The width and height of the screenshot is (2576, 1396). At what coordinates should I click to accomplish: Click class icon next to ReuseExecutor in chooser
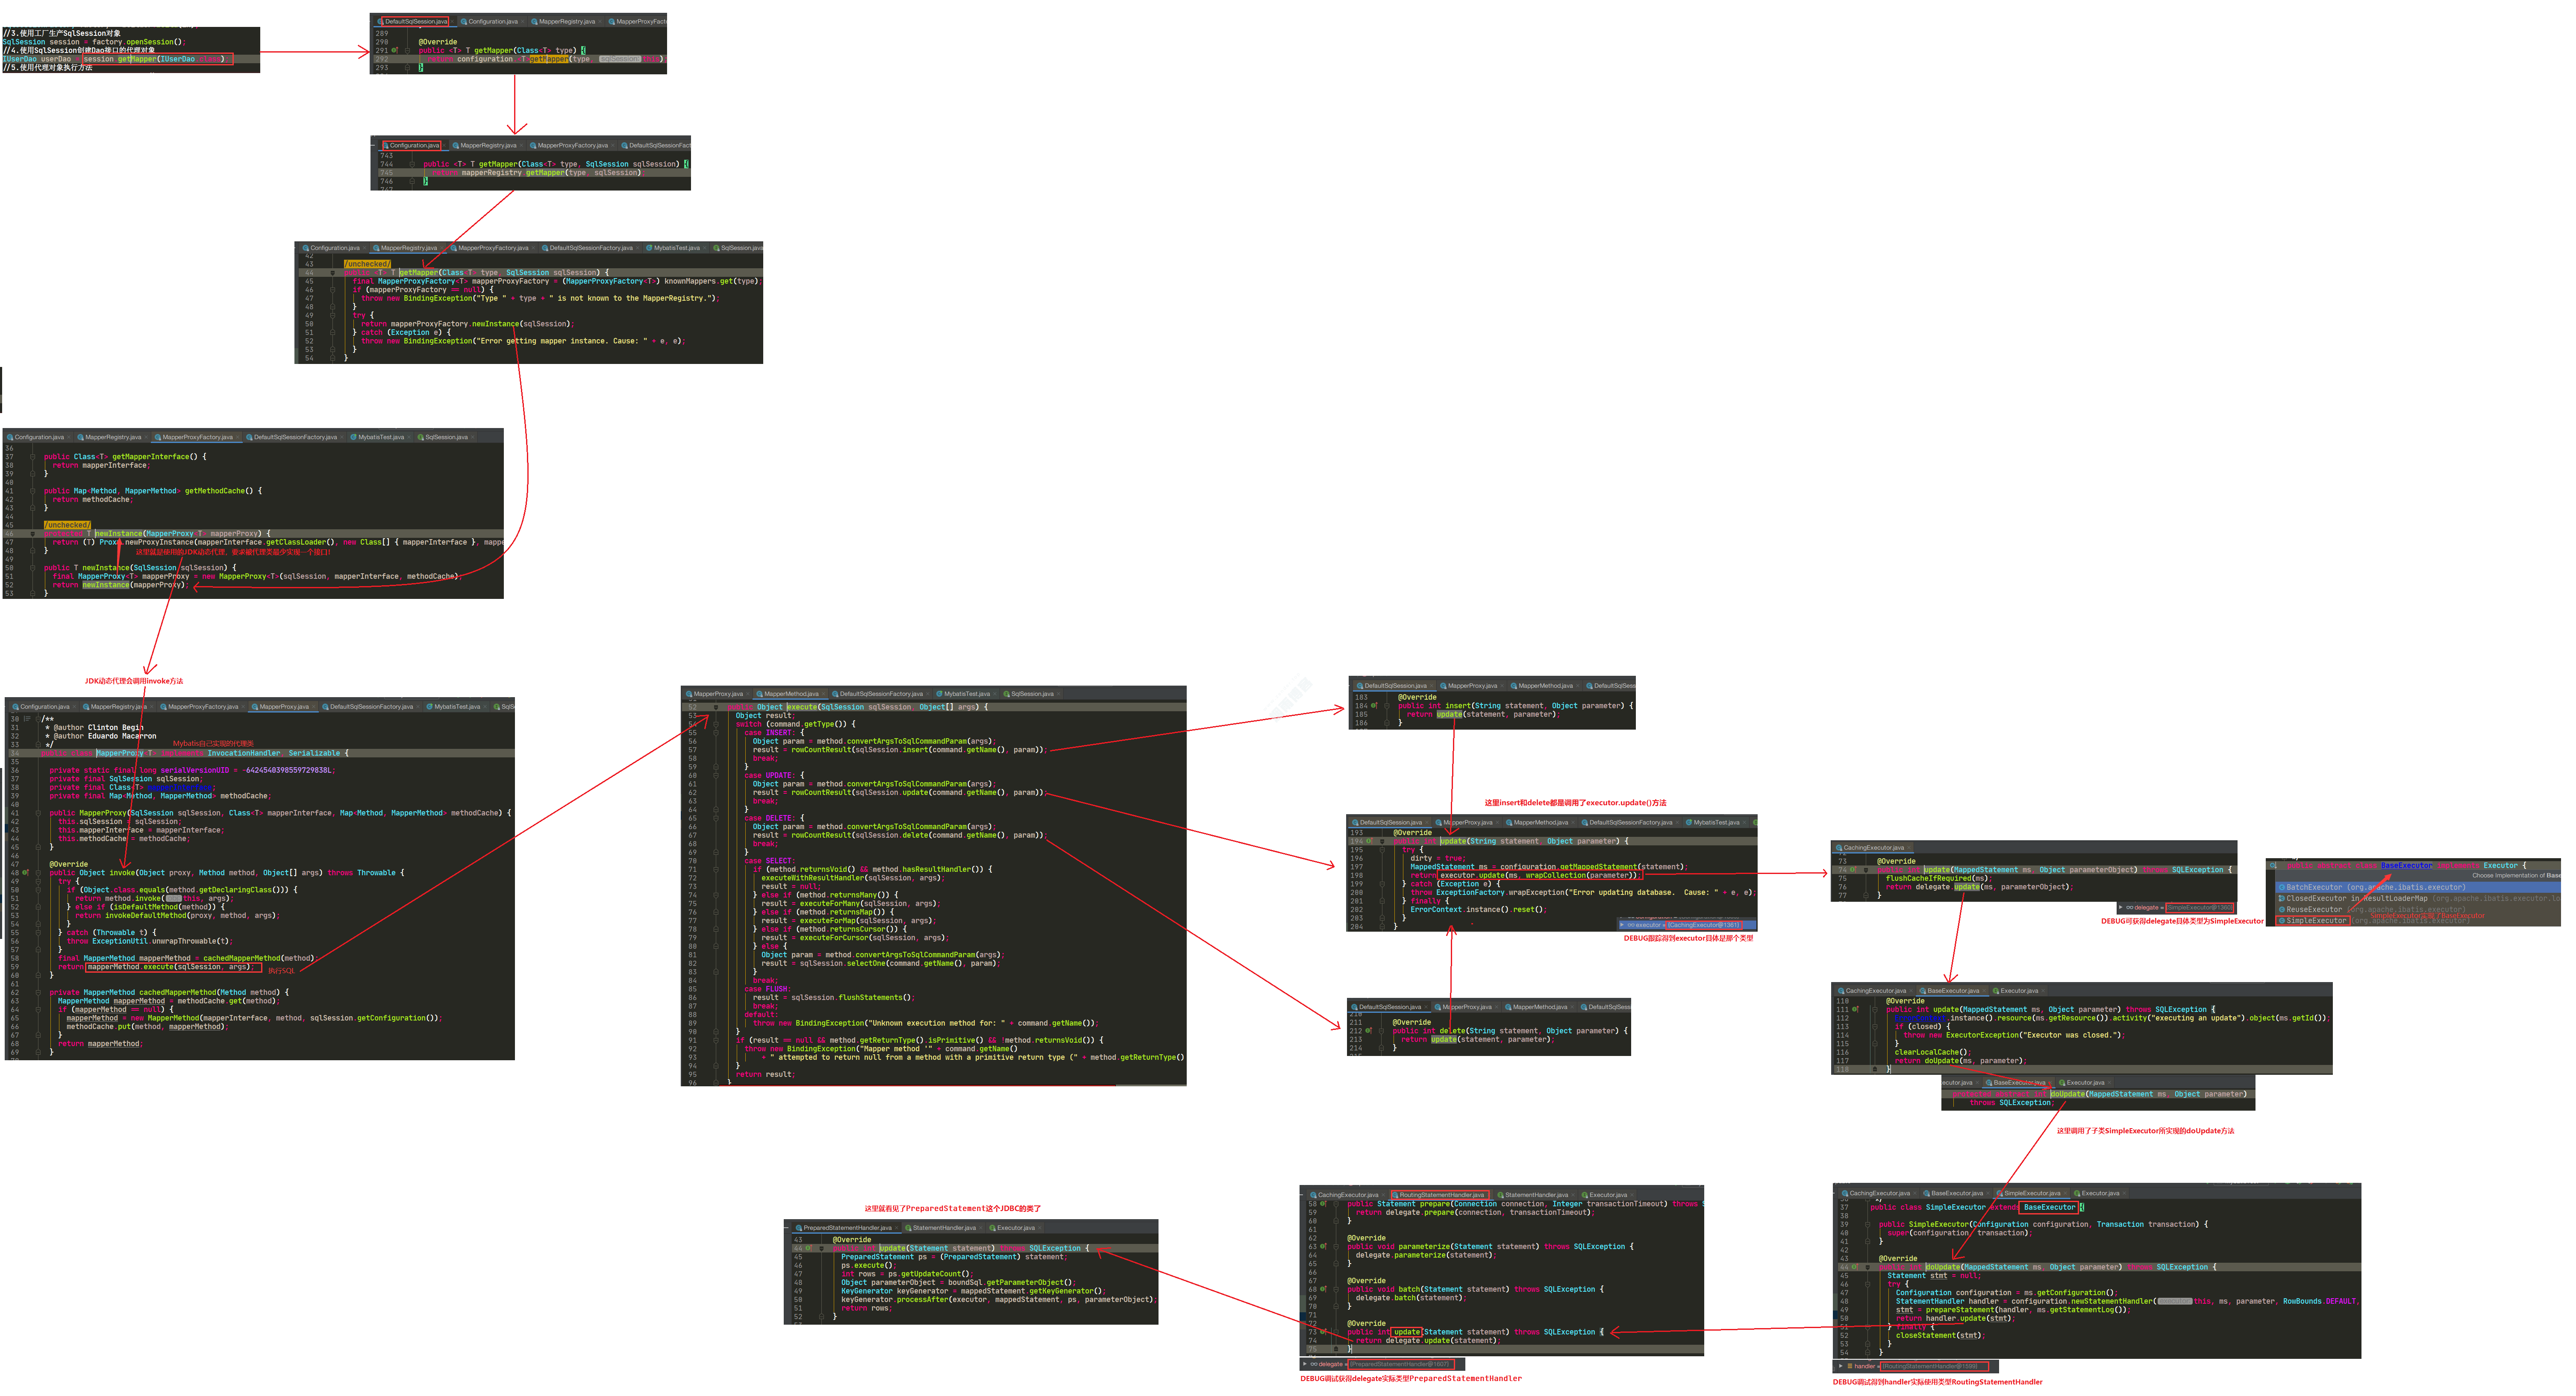coord(2282,909)
